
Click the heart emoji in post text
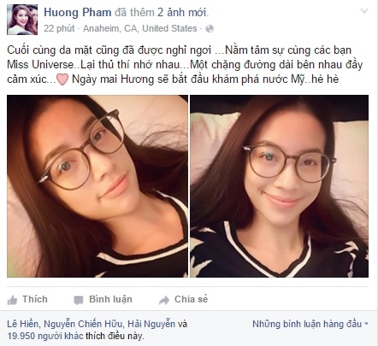(x=62, y=79)
